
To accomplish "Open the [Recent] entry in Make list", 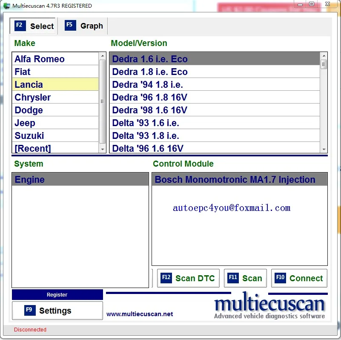I will tap(55, 148).
